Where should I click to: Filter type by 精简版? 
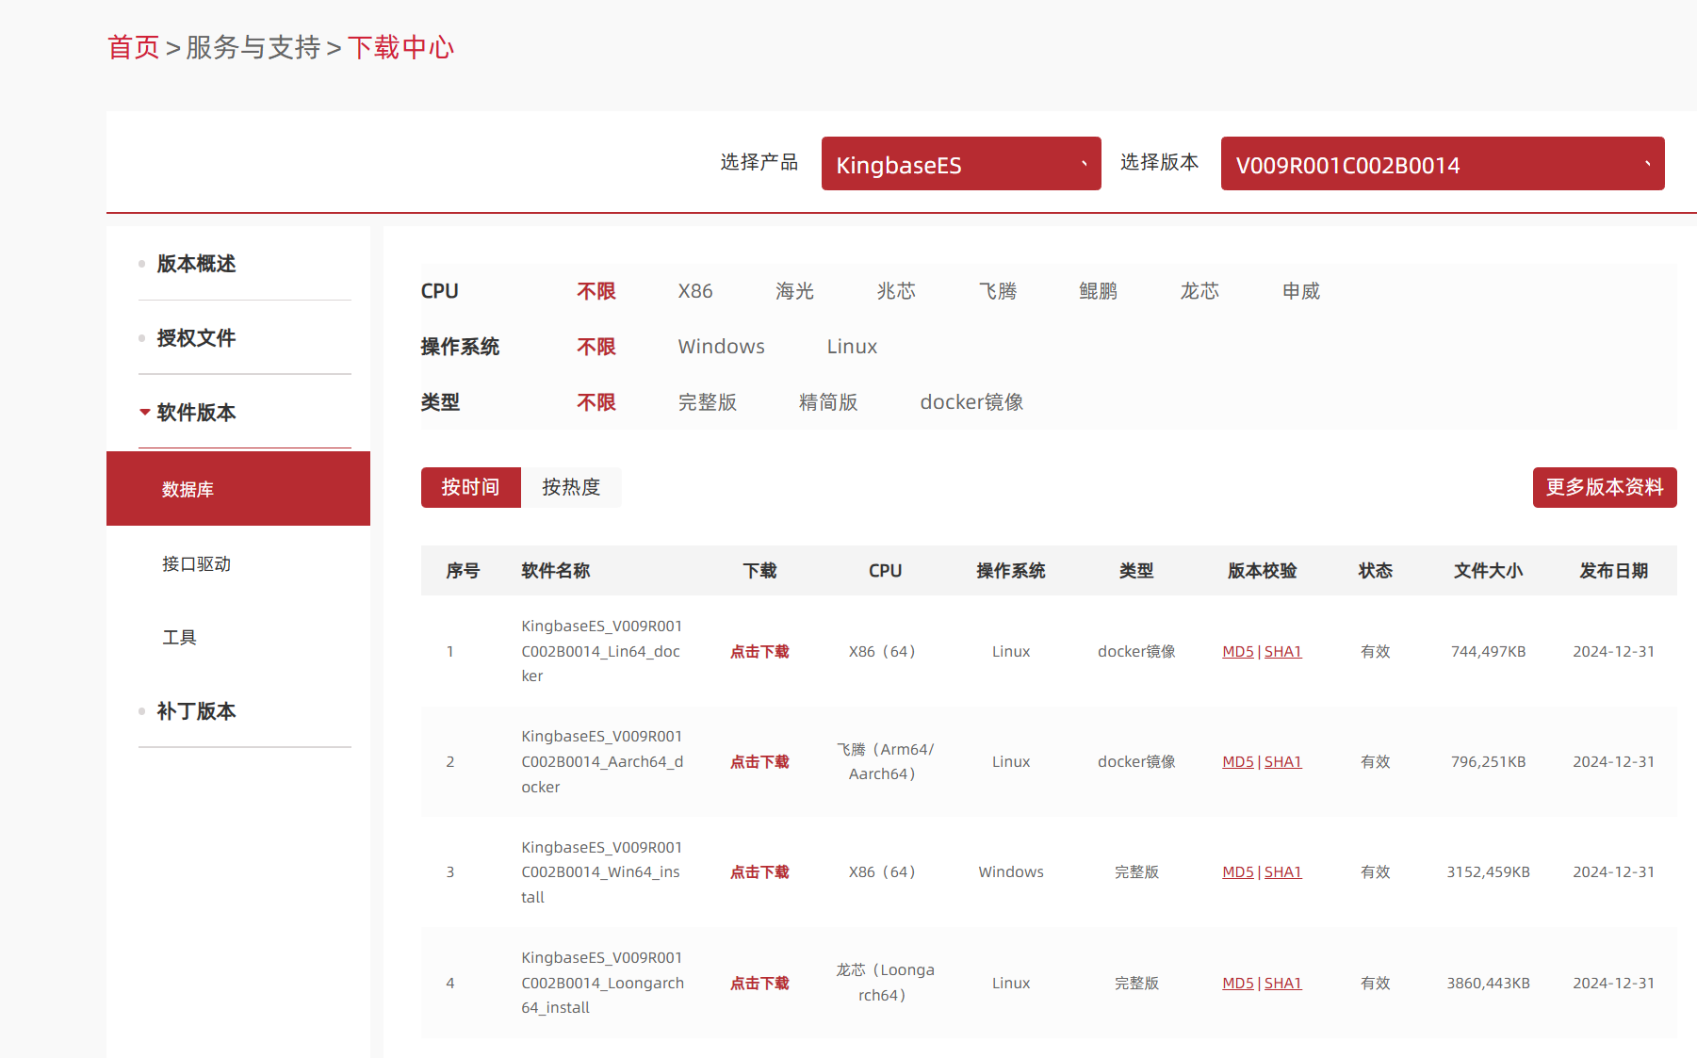[828, 402]
